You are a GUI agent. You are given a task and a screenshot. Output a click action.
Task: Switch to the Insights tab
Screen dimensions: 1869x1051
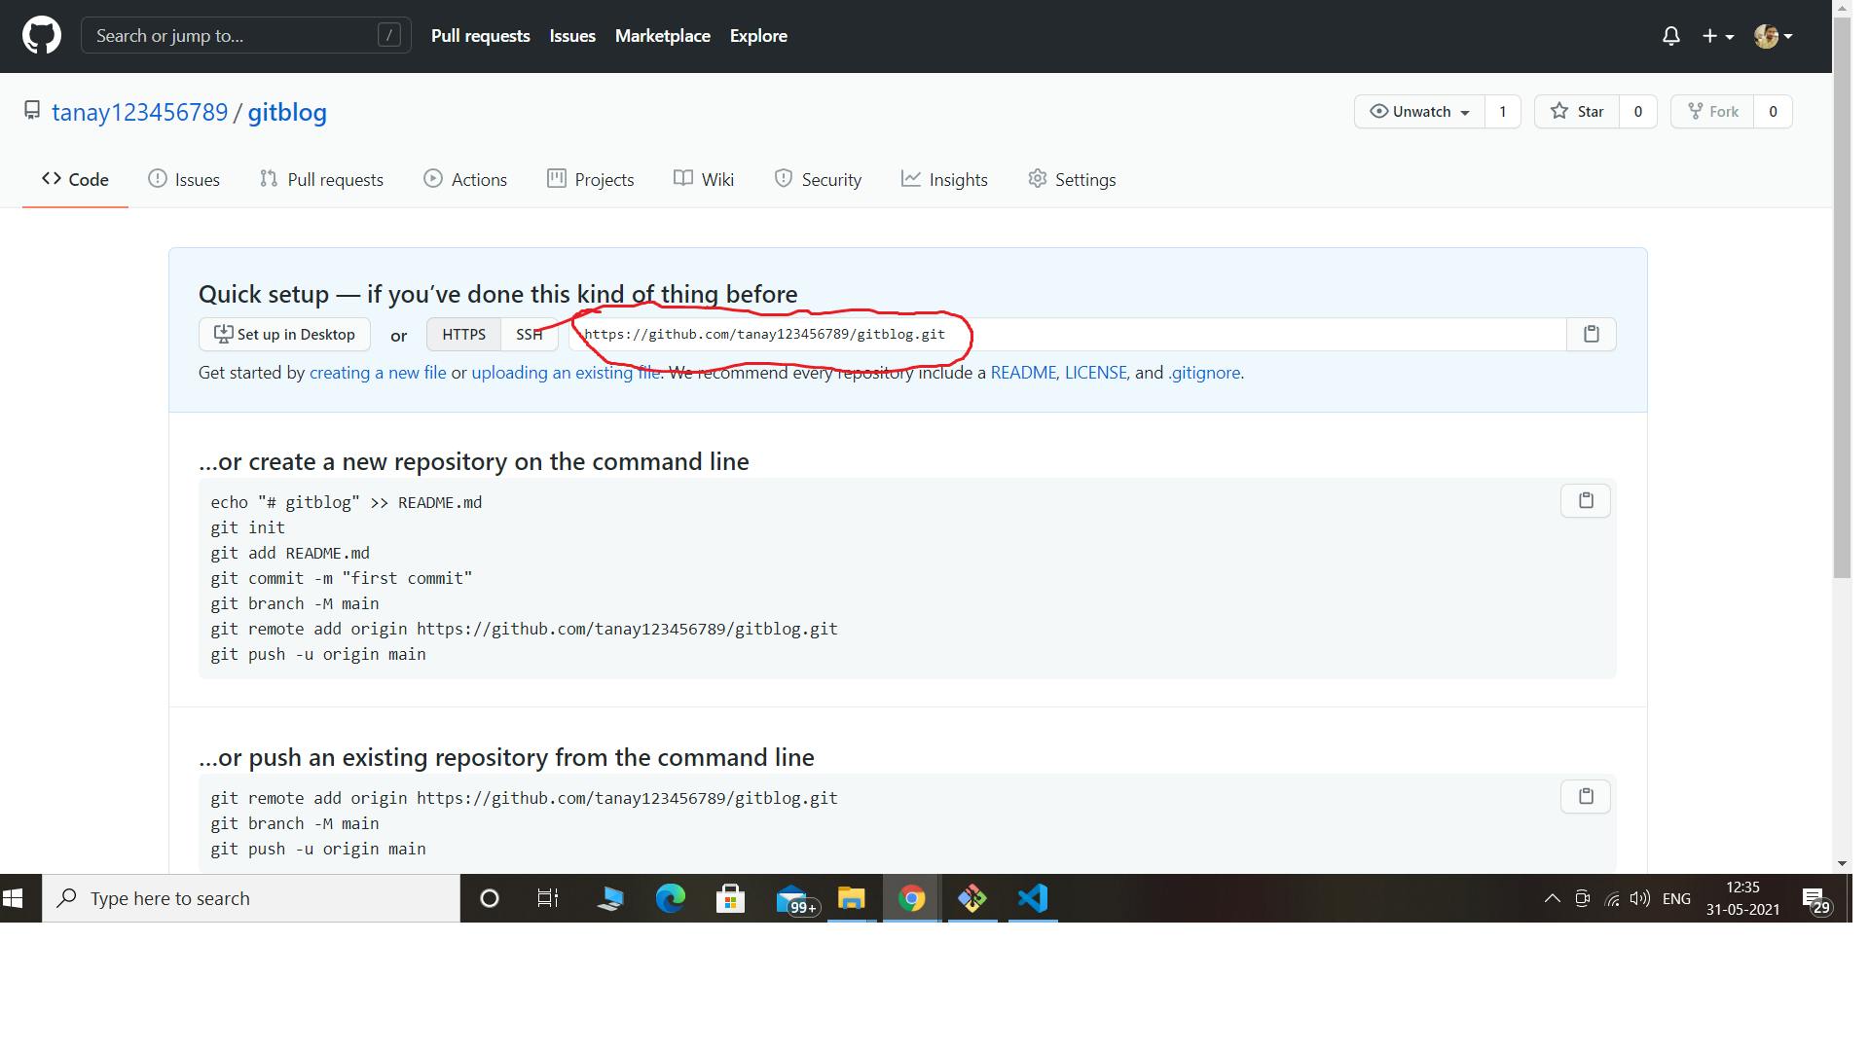click(944, 180)
